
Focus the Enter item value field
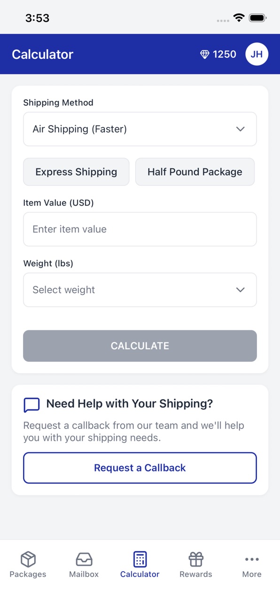pyautogui.click(x=140, y=229)
